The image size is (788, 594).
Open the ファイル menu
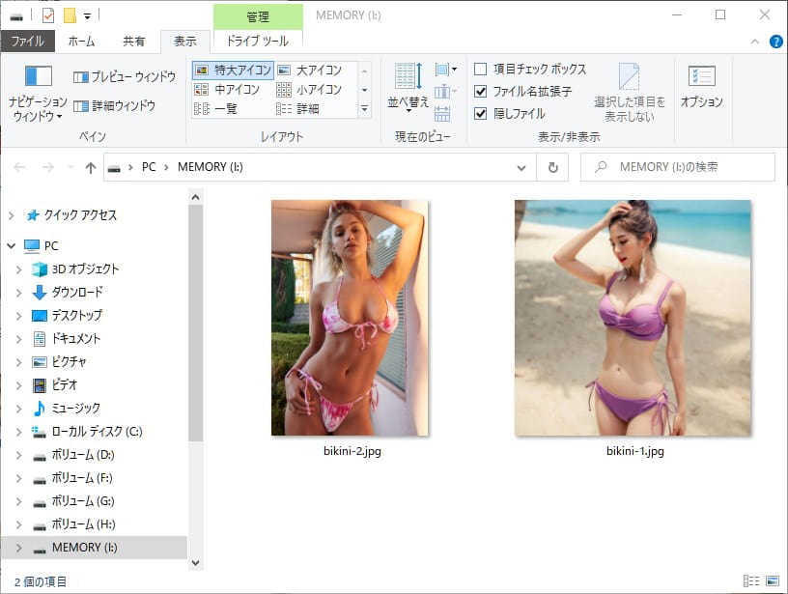29,42
